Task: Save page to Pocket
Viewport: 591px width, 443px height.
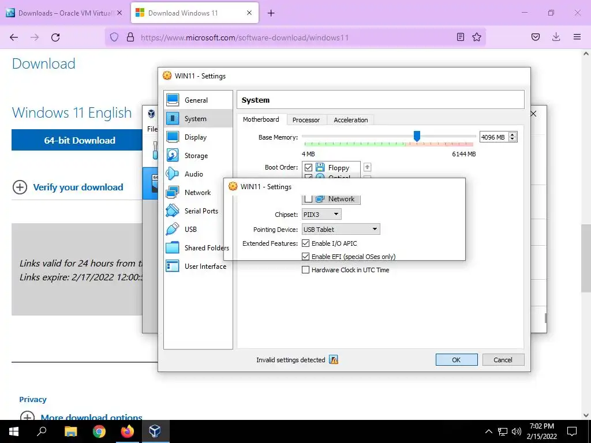Action: (x=536, y=37)
